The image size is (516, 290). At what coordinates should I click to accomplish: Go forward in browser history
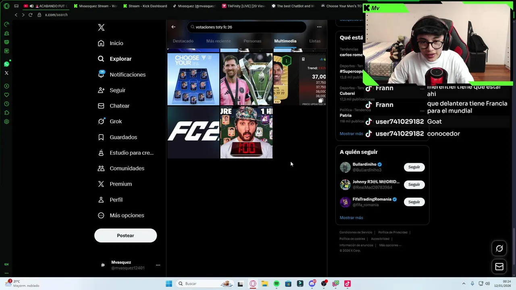tap(23, 15)
